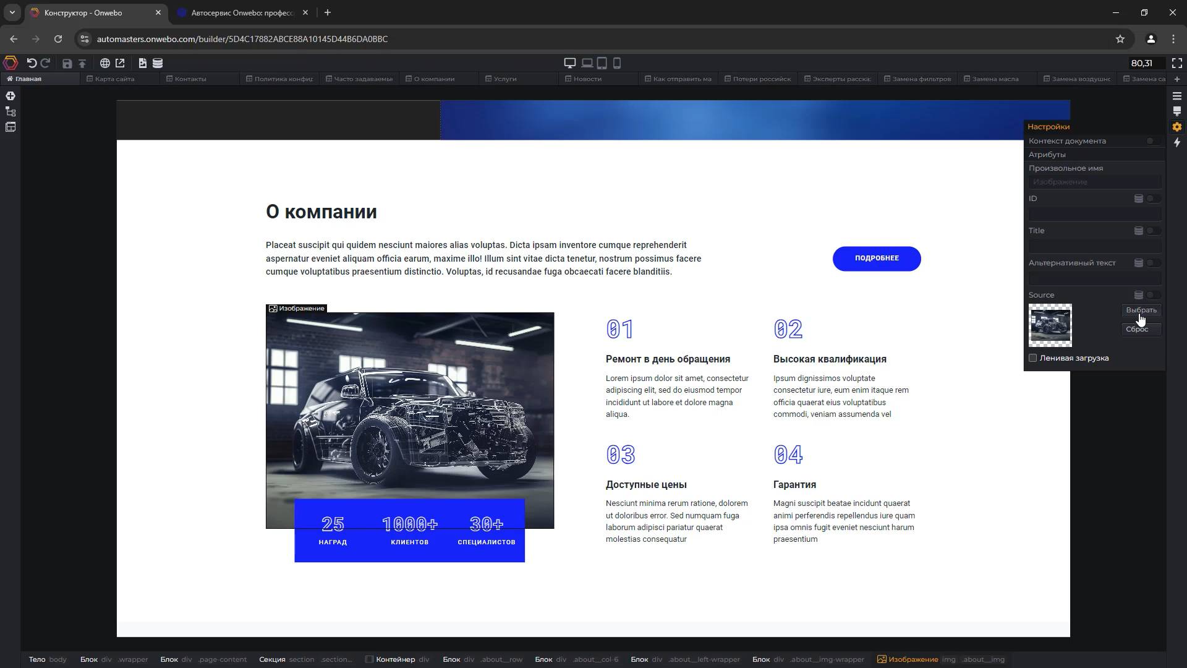
Task: Open the lightning quick-actions panel on the right
Action: pos(1177,143)
